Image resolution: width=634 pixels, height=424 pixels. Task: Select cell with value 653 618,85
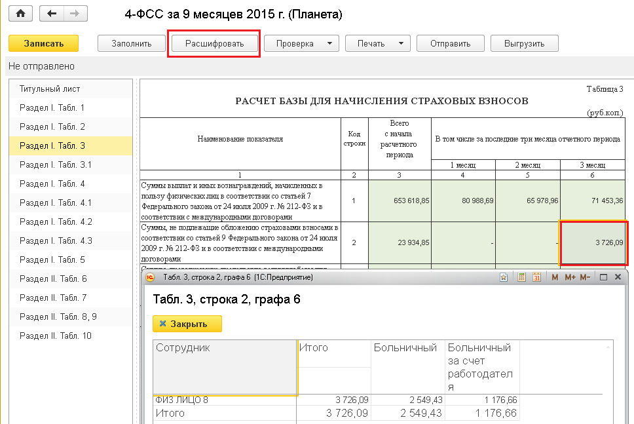pyautogui.click(x=400, y=201)
